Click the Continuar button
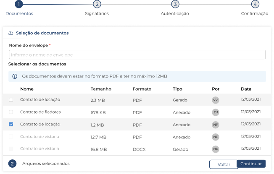The image size is (274, 174). point(251,164)
